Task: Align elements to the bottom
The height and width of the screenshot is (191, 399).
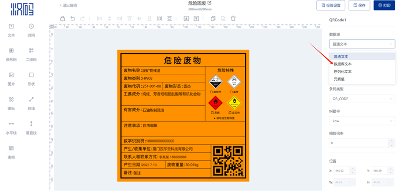Action: pos(150,18)
